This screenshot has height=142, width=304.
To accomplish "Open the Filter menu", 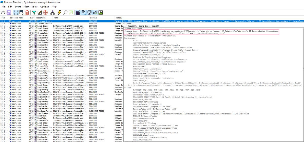I will 26,7.
